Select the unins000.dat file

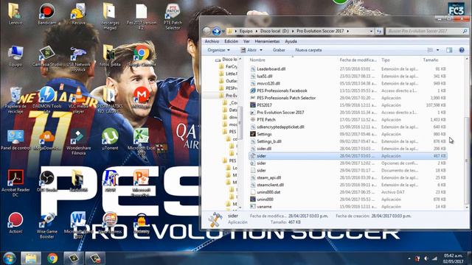coord(268,192)
